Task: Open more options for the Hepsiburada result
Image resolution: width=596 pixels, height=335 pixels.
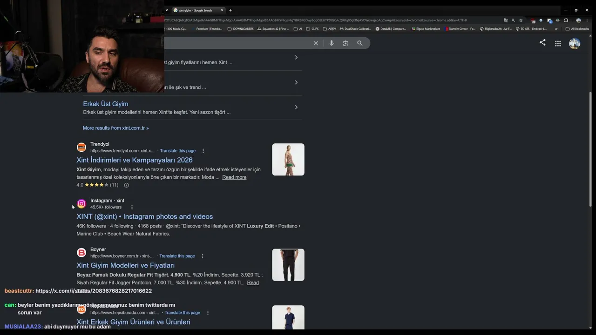Action: tap(208, 313)
